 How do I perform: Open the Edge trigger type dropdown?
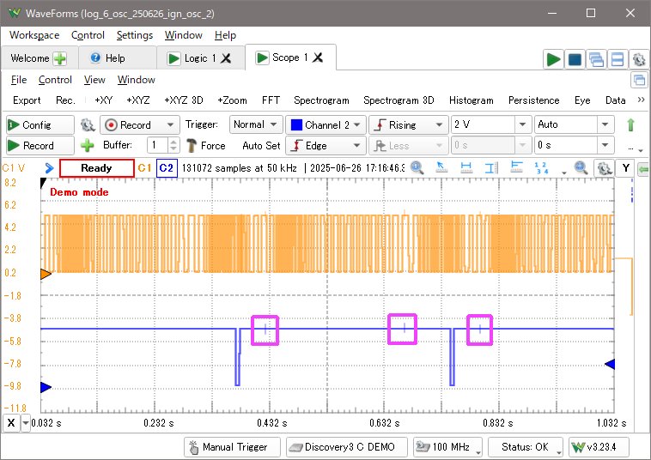(325, 146)
